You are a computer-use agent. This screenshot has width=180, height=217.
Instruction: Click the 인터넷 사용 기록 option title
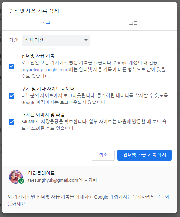[x=38, y=56]
